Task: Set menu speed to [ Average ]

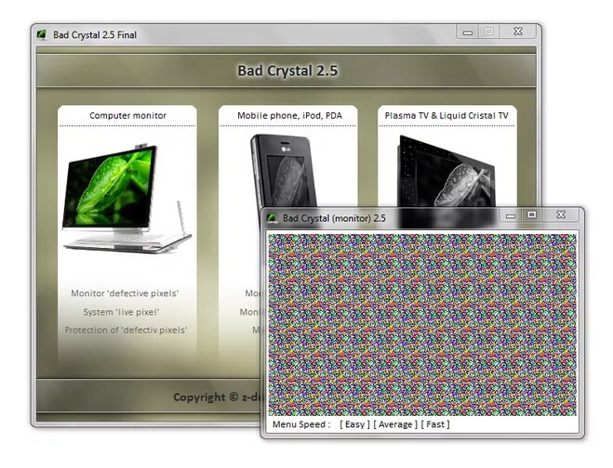Action: 395,424
